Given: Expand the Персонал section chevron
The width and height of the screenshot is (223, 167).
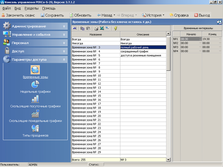Looking at the screenshot, I should pos(64,43).
